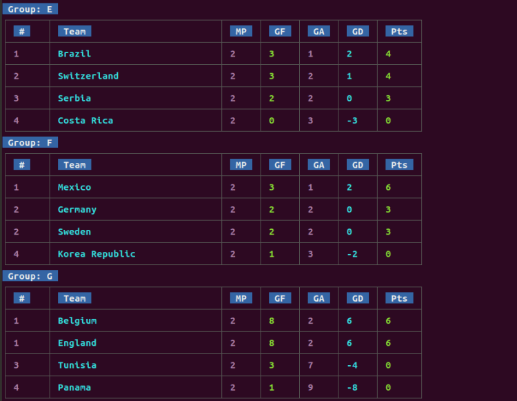
Task: Select the Brazil team name
Action: (74, 54)
